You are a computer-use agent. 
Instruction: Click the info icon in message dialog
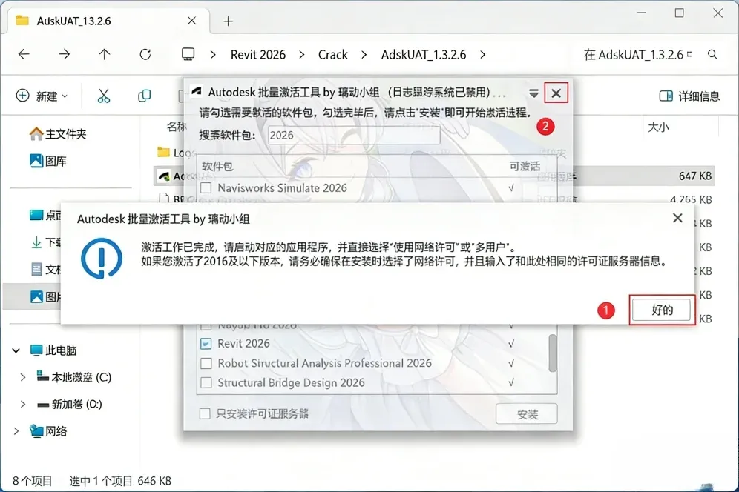coord(102,258)
